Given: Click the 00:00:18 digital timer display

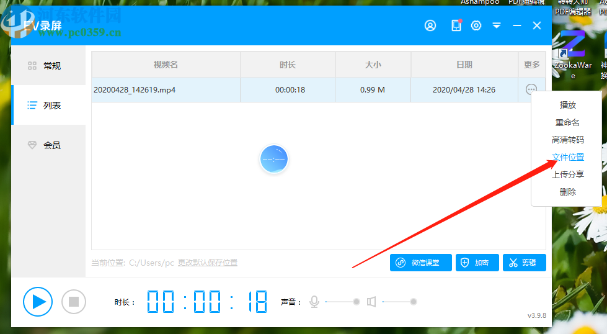Looking at the screenshot, I should pos(206,302).
